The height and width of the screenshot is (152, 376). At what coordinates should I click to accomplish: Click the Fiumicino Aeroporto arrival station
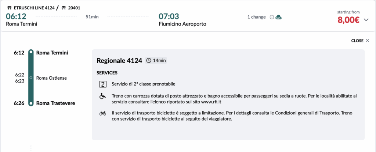coord(182,24)
